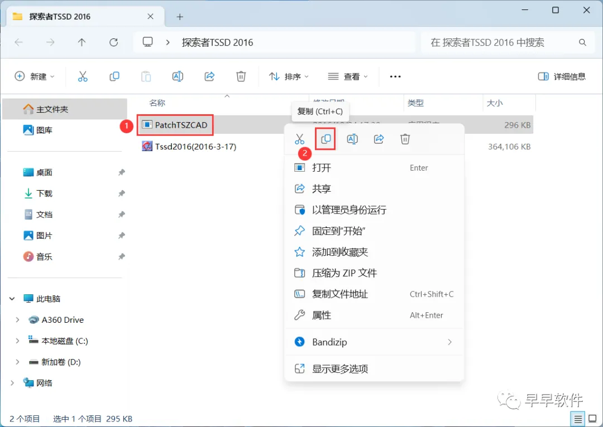Viewport: 603px width, 427px height.
Task: Sort by the 大小 column header
Action: (495, 103)
